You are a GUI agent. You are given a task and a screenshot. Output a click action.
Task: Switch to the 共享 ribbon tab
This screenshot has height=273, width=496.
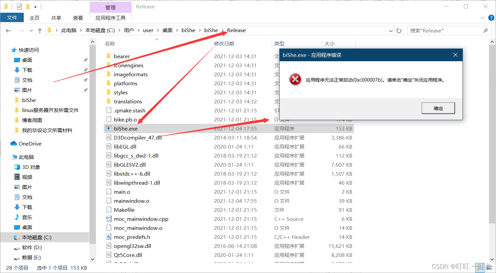coord(56,18)
